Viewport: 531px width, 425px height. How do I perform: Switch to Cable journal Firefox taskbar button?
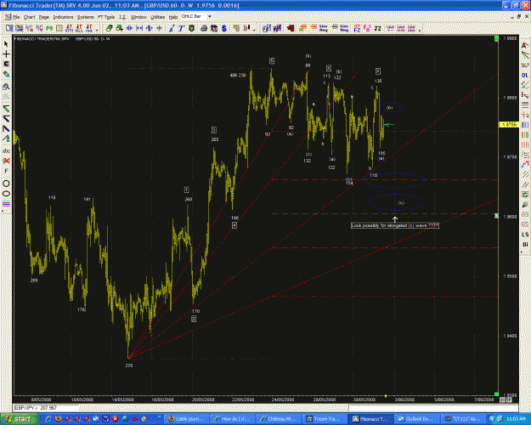tap(186, 419)
